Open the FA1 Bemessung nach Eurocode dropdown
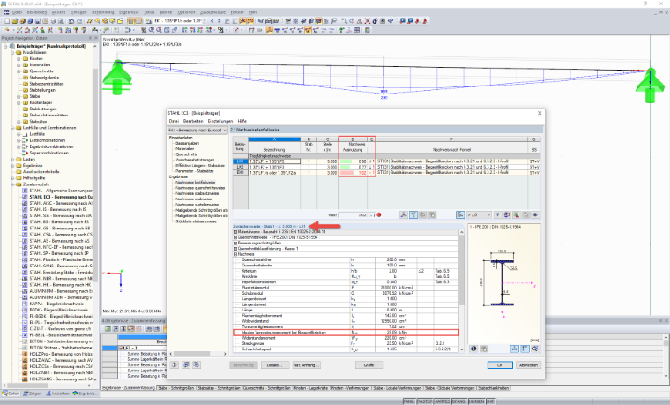The width and height of the screenshot is (670, 405). pos(197,130)
